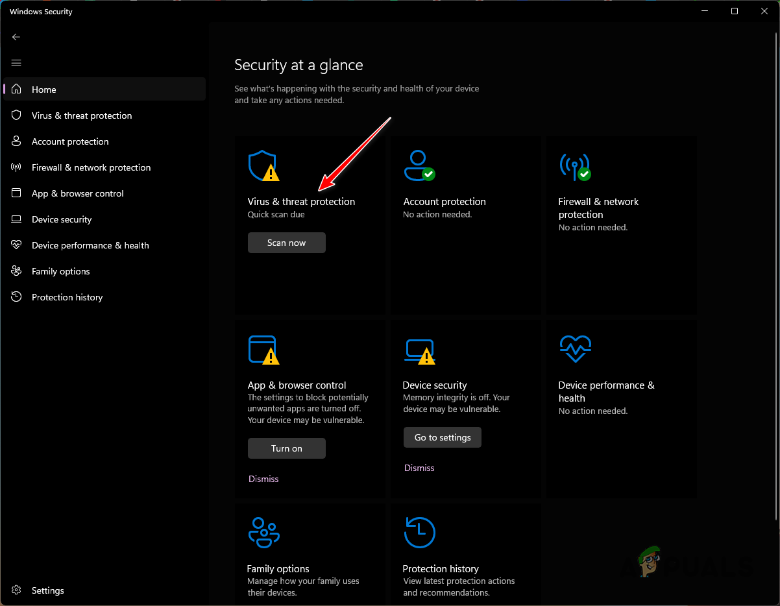Click the Family options people icon

(x=263, y=532)
